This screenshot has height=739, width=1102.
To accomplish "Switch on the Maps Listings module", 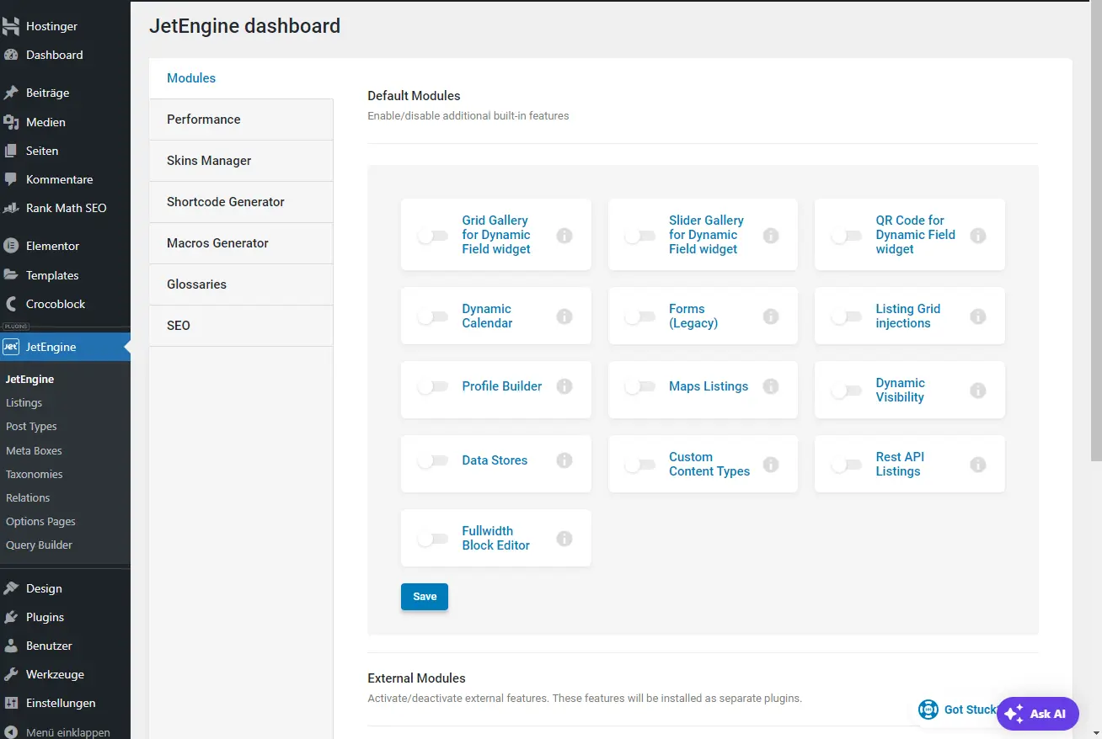I will (639, 387).
